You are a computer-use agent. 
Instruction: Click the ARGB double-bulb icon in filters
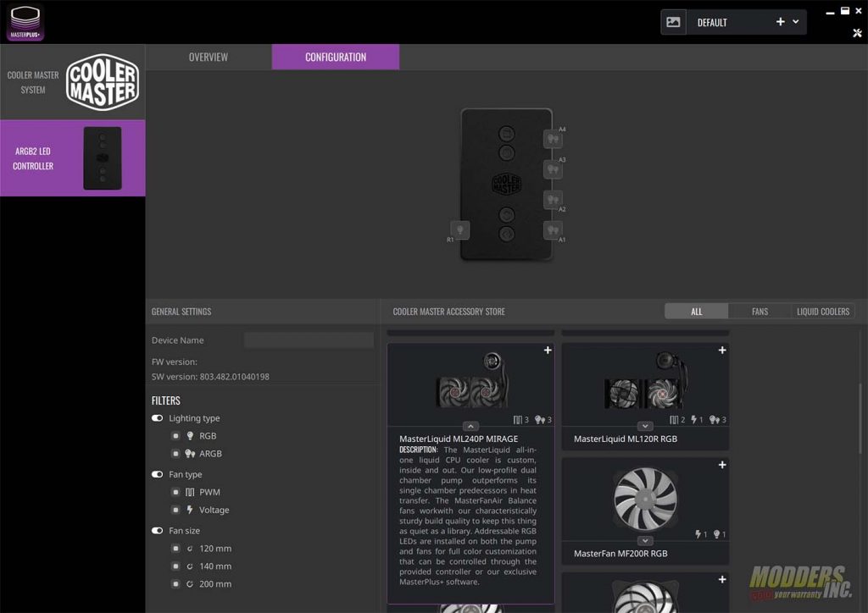(190, 453)
